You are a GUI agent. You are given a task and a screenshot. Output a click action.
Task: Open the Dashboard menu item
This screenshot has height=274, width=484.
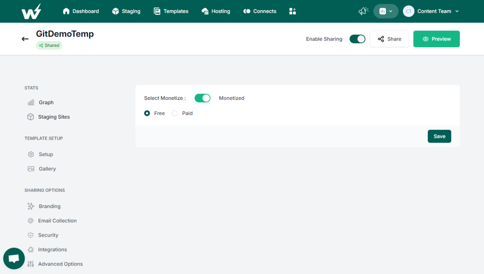coord(81,11)
